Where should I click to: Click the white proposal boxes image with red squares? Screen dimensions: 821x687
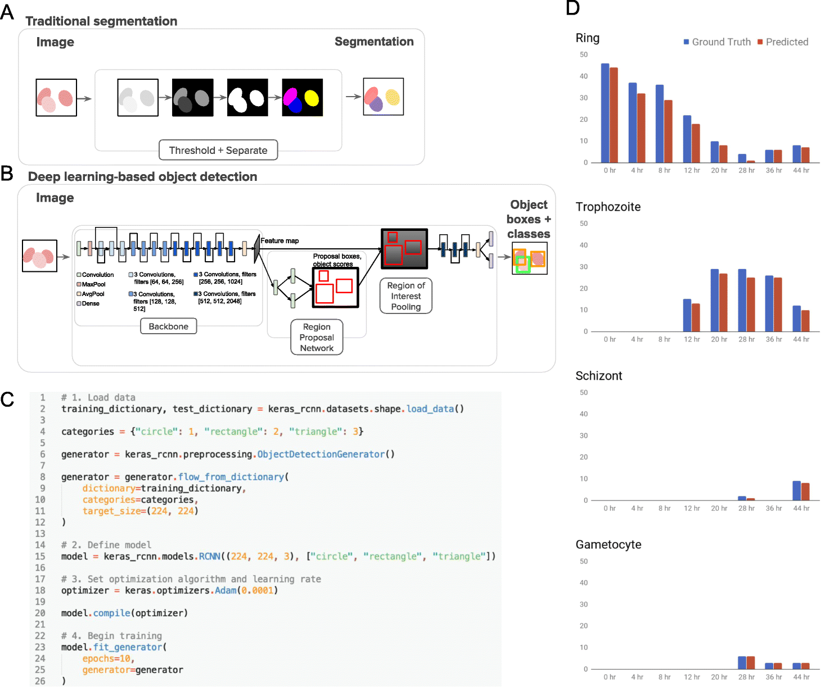coord(336,288)
